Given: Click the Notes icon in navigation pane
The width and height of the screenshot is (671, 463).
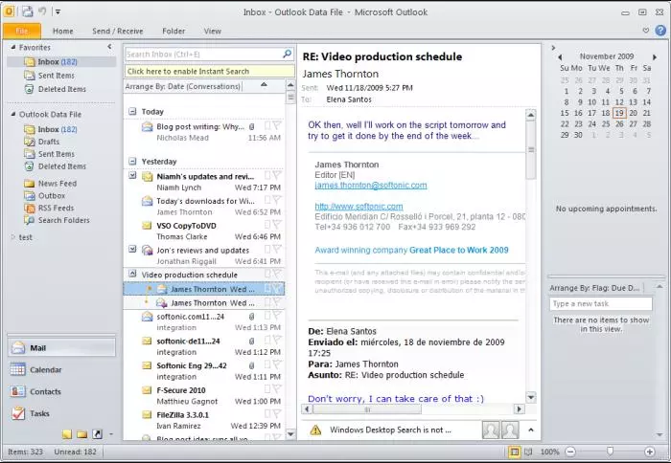Looking at the screenshot, I should (67, 434).
